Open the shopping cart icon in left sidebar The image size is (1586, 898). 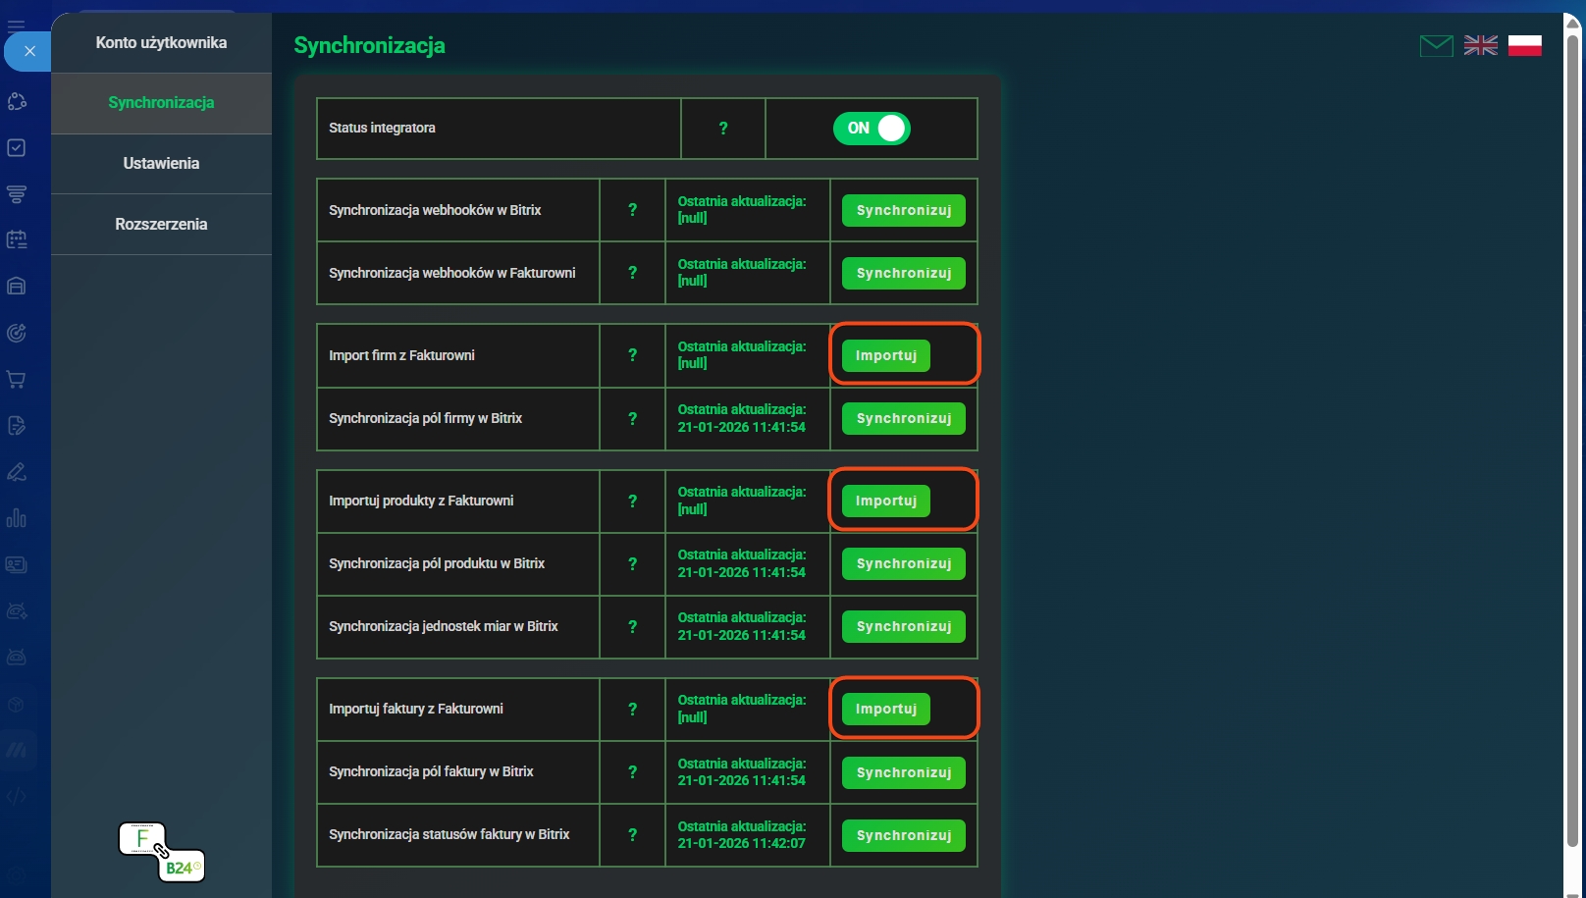17,379
